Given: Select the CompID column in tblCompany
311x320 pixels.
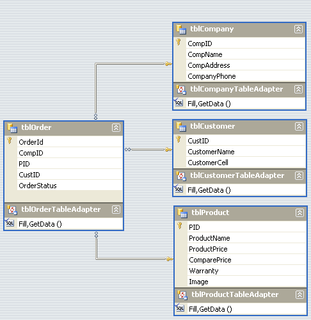Looking at the screenshot, I should pyautogui.click(x=246, y=44).
